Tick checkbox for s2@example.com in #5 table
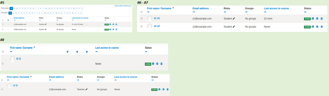Screen dimensions: 329x96 coord(3,29)
